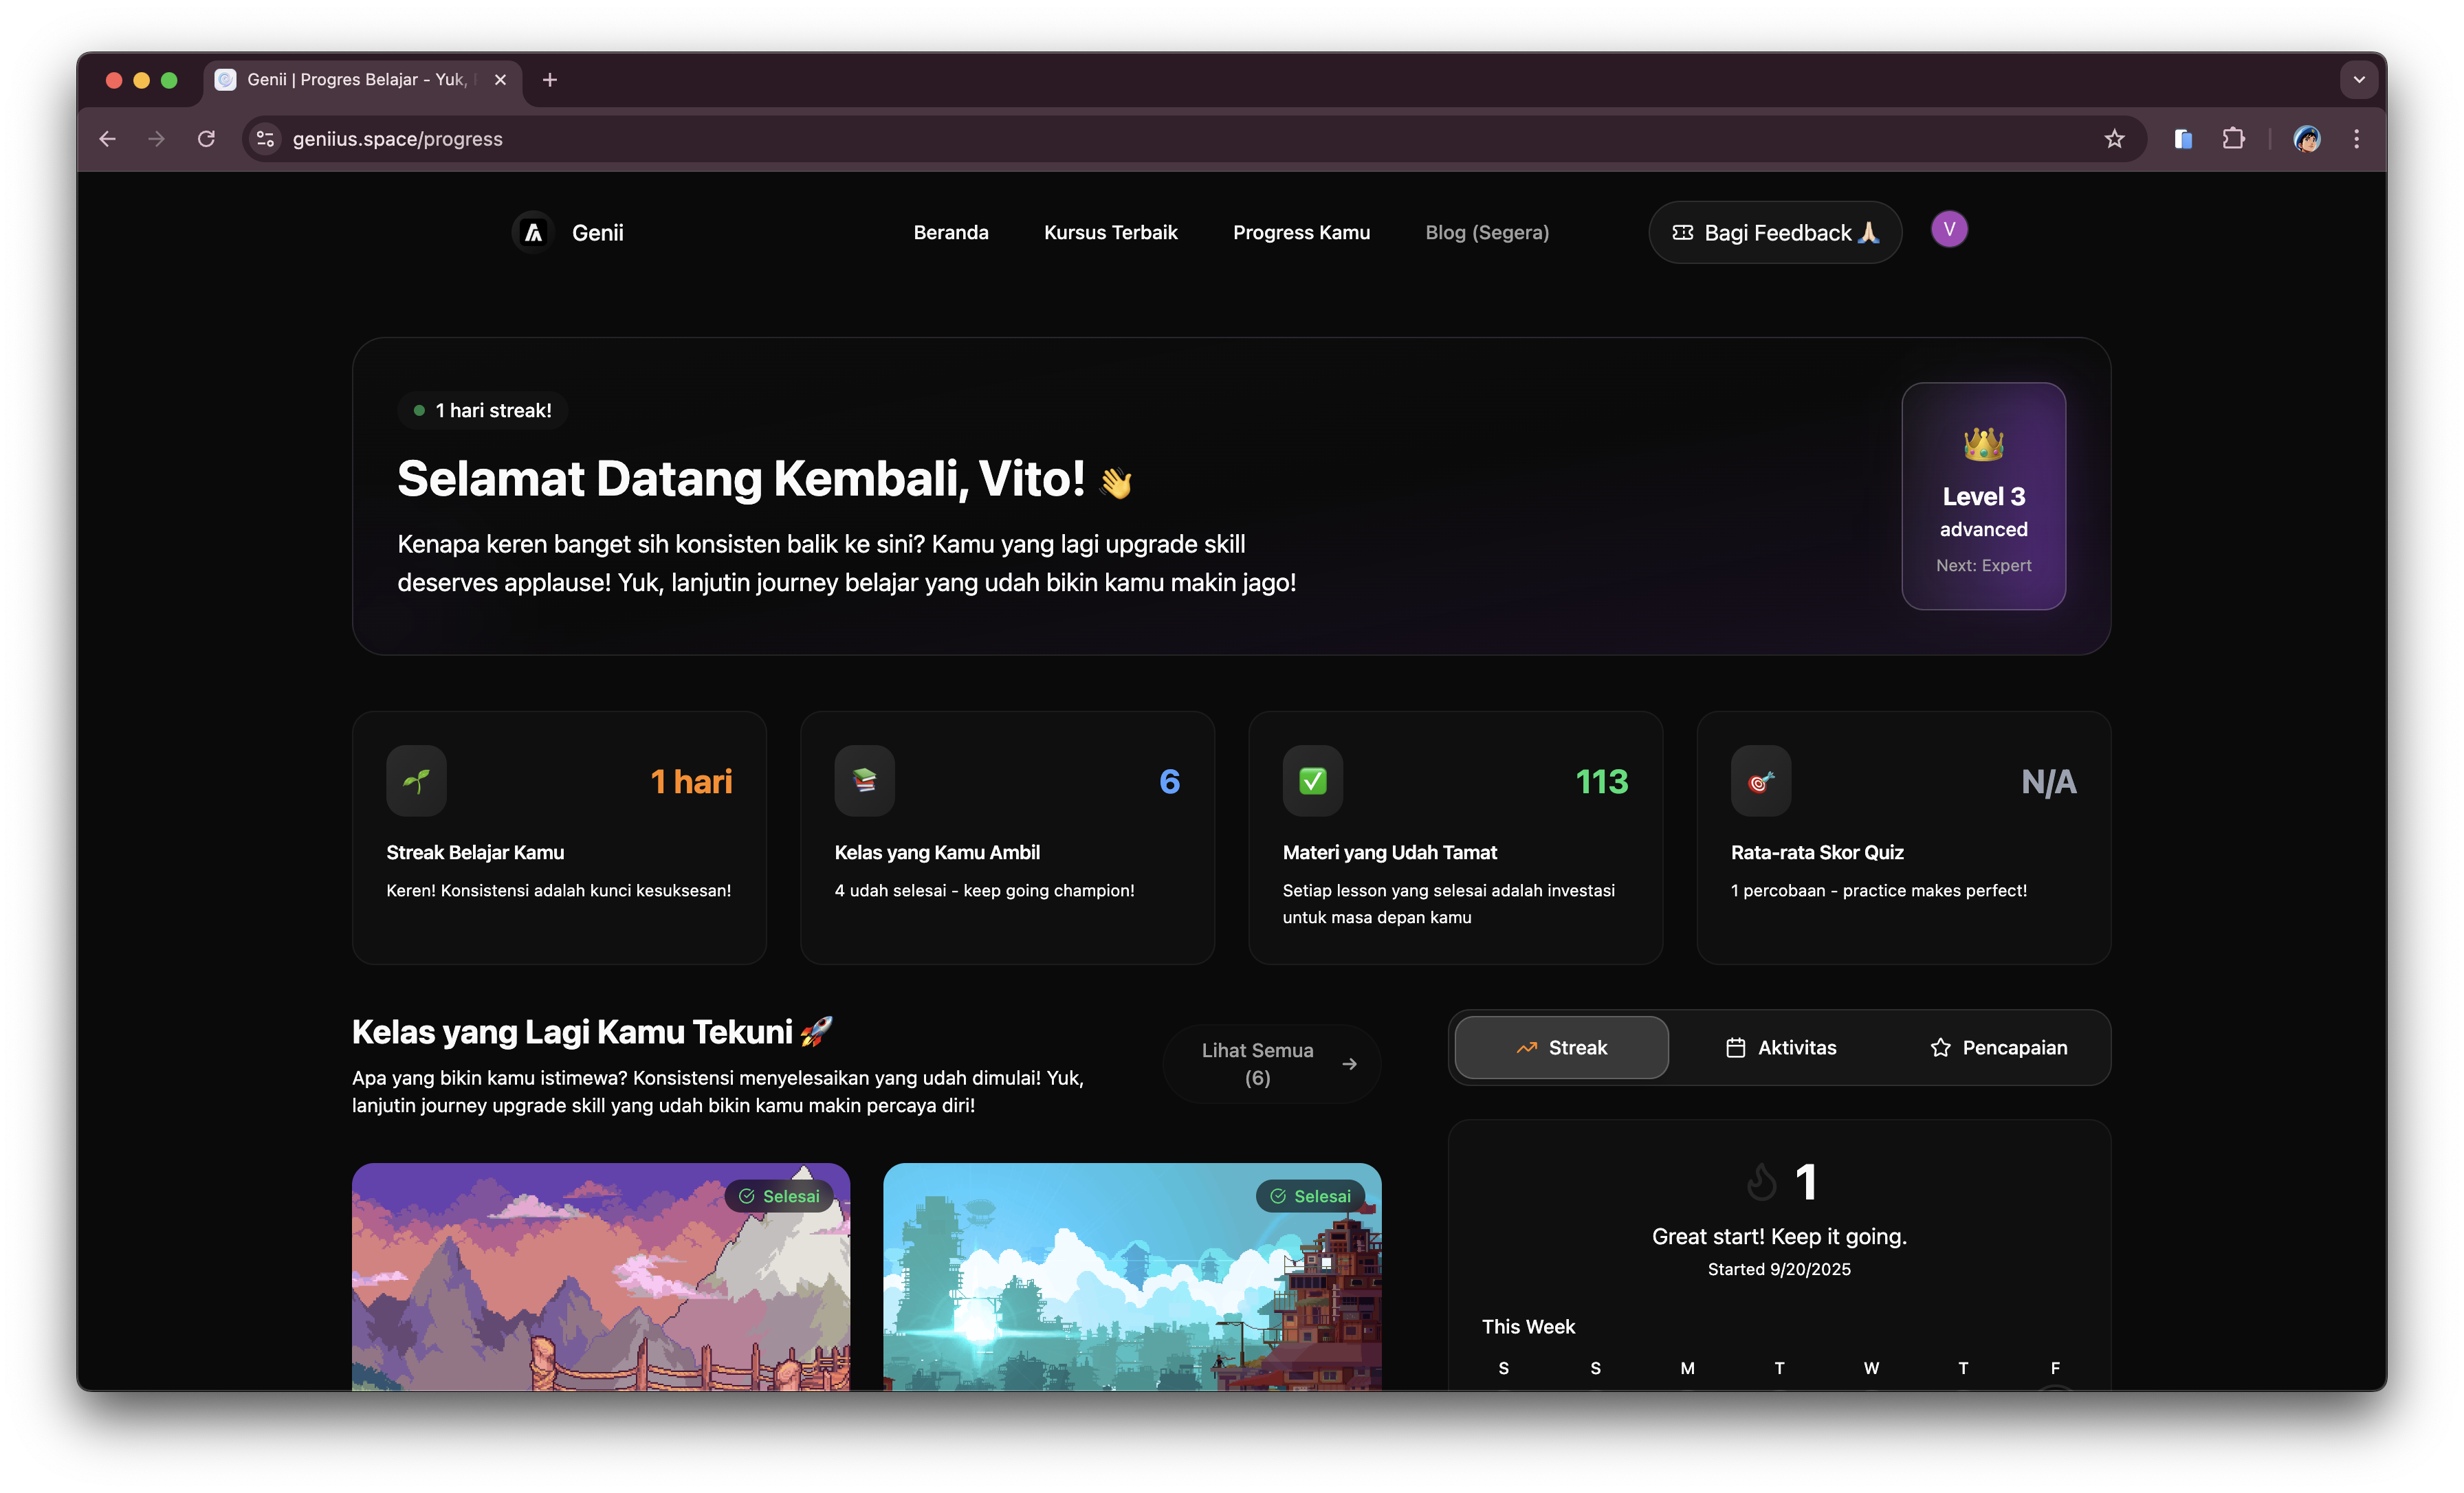Expand the tab search chevron dropdown
Viewport: 2464px width, 1493px height.
2358,80
